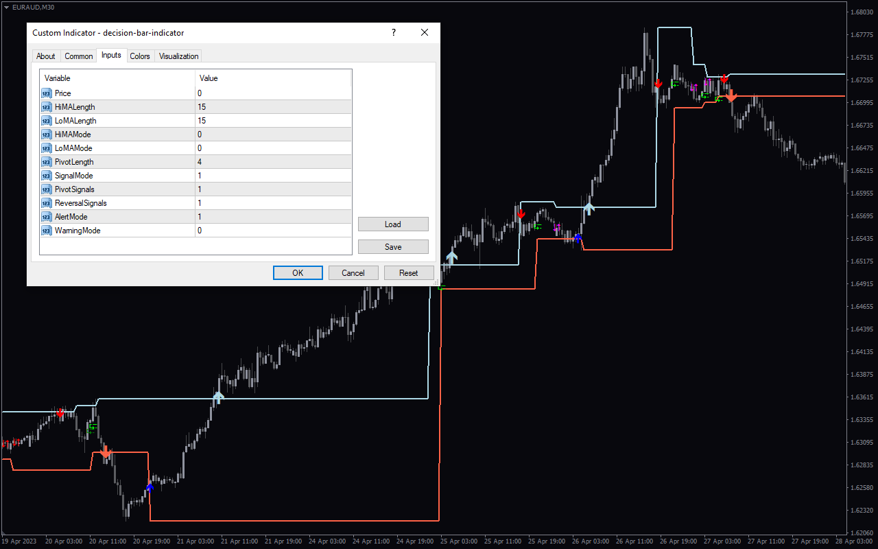The width and height of the screenshot is (878, 549).
Task: Select the SignalMode value cell
Action: (273, 176)
